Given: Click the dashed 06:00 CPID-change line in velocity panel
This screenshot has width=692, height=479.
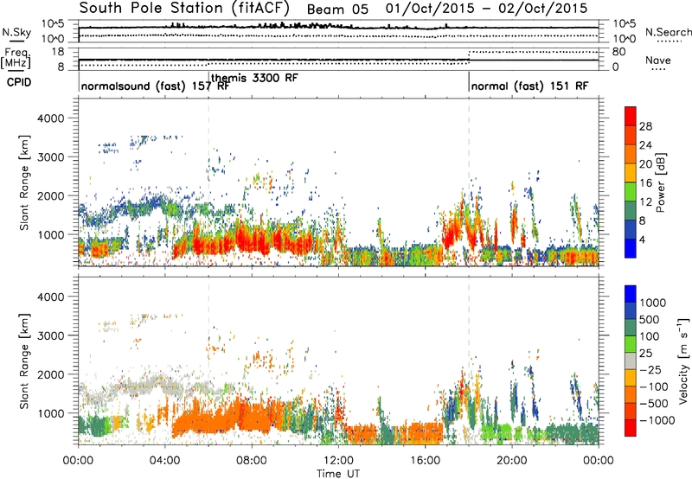Looking at the screenshot, I should (208, 361).
